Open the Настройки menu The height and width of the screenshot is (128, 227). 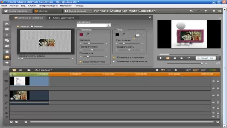(x=66, y=6)
